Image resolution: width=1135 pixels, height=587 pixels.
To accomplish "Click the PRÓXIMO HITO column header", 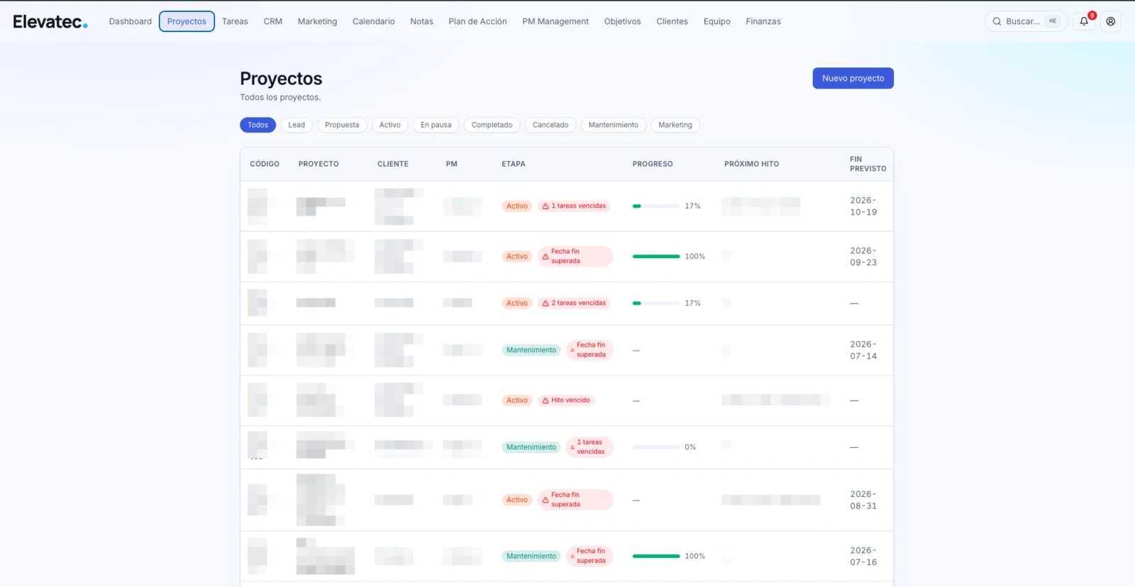I will (x=751, y=164).
